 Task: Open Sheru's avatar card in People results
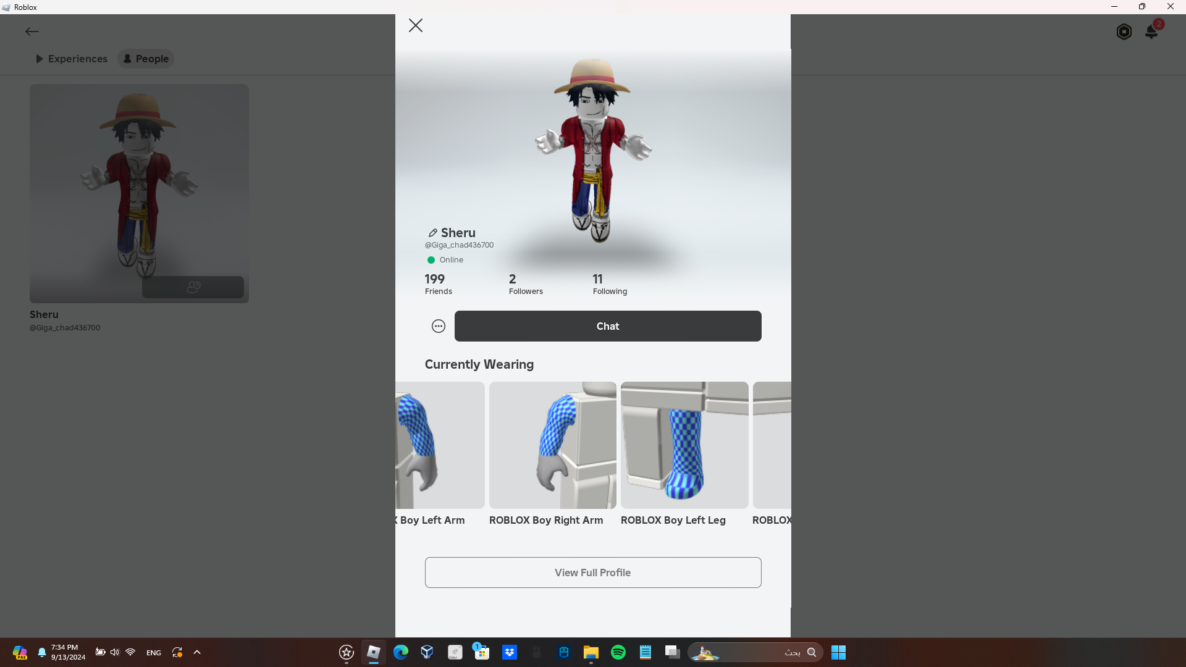click(139, 193)
